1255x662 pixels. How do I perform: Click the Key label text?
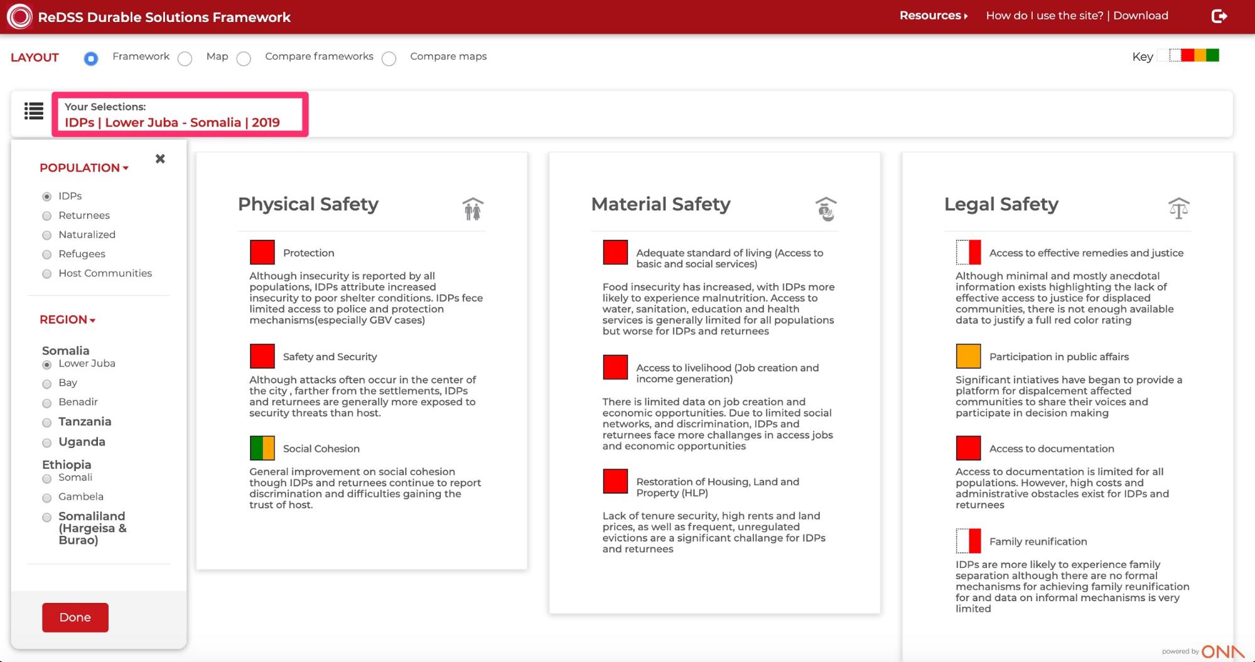click(x=1143, y=56)
